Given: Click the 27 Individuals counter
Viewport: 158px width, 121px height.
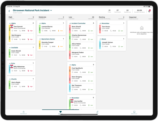Looking at the screenshot, I should click(x=117, y=11).
